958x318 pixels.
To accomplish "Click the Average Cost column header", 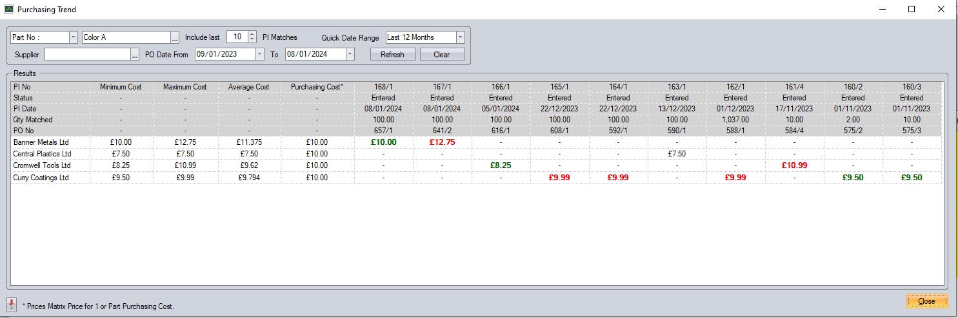I will coord(248,87).
